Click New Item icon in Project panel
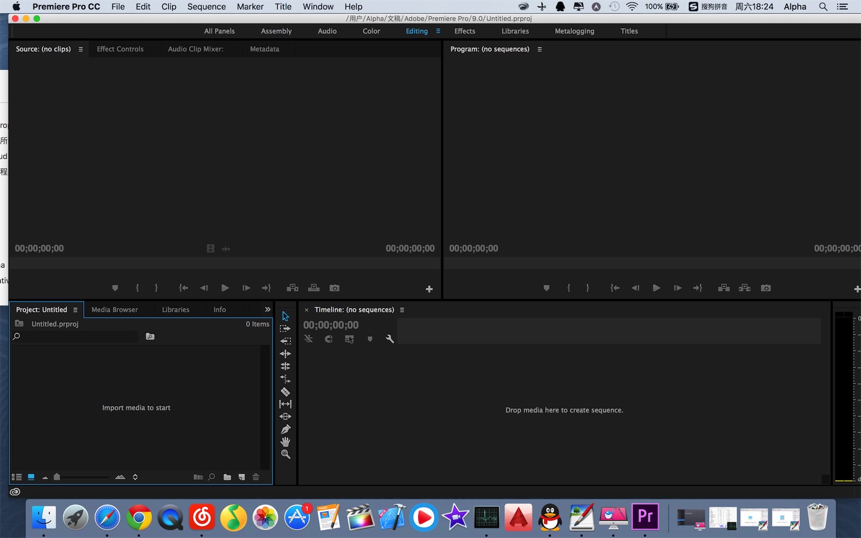This screenshot has height=538, width=861. pos(242,477)
